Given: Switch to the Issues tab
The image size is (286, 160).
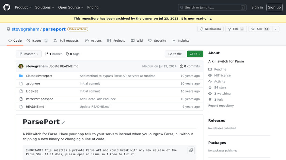Looking at the screenshot, I should tap(37, 41).
